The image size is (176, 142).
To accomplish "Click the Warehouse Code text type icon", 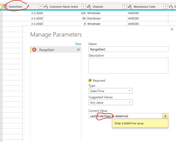I will (130, 7).
